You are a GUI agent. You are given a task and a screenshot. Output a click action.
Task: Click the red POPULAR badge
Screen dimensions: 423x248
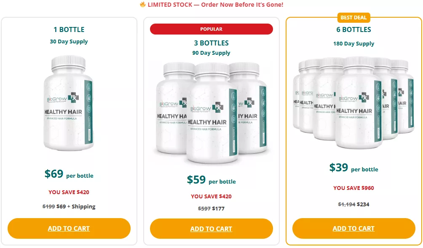point(211,29)
